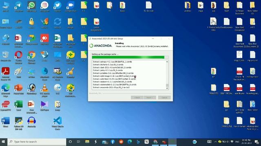
Task: Open Facebook from the taskbar
Action: pos(113,142)
